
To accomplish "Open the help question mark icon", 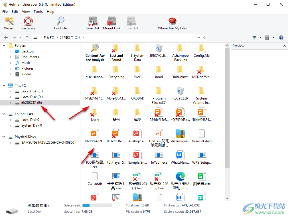I will click(281, 38).
